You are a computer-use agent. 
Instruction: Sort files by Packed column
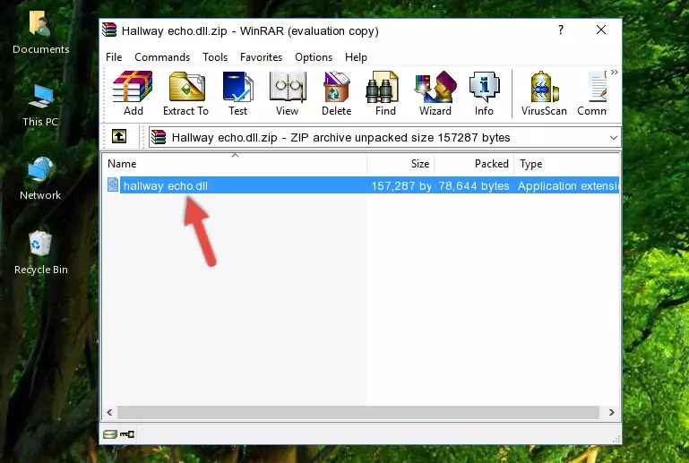point(474,164)
